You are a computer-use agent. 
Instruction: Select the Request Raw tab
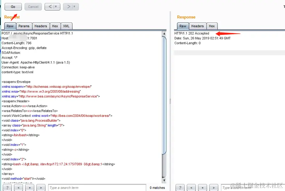pyautogui.click(x=10, y=26)
